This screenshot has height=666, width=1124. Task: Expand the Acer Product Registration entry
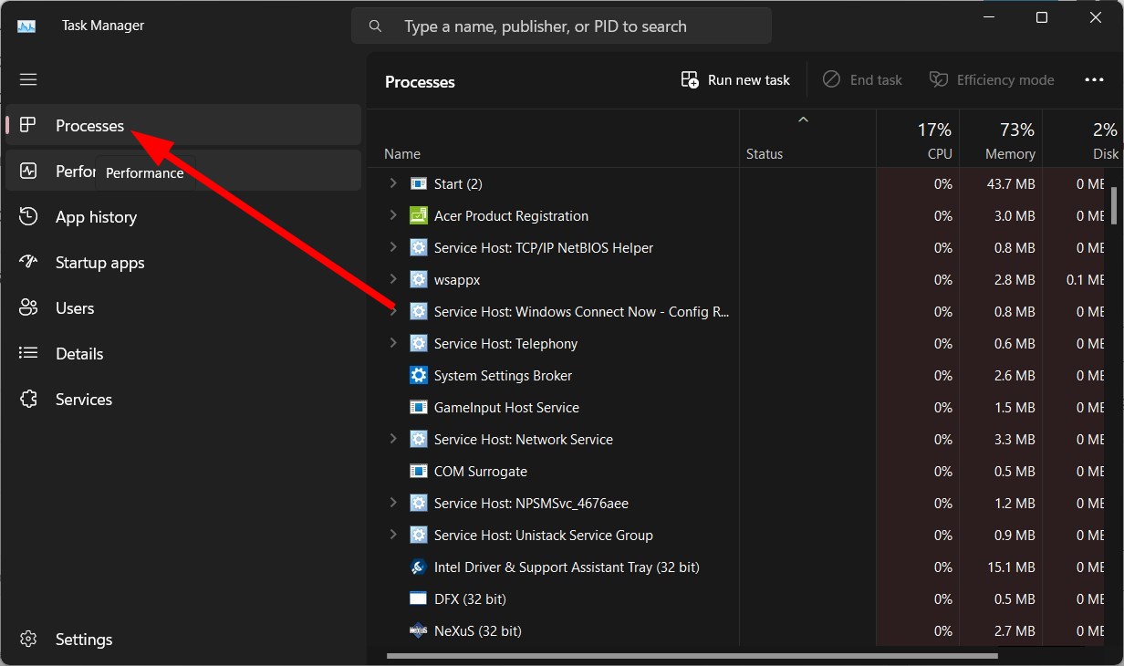pos(393,215)
